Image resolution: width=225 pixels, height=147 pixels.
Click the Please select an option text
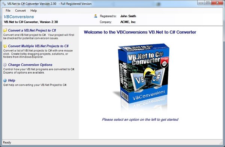click(x=140, y=120)
